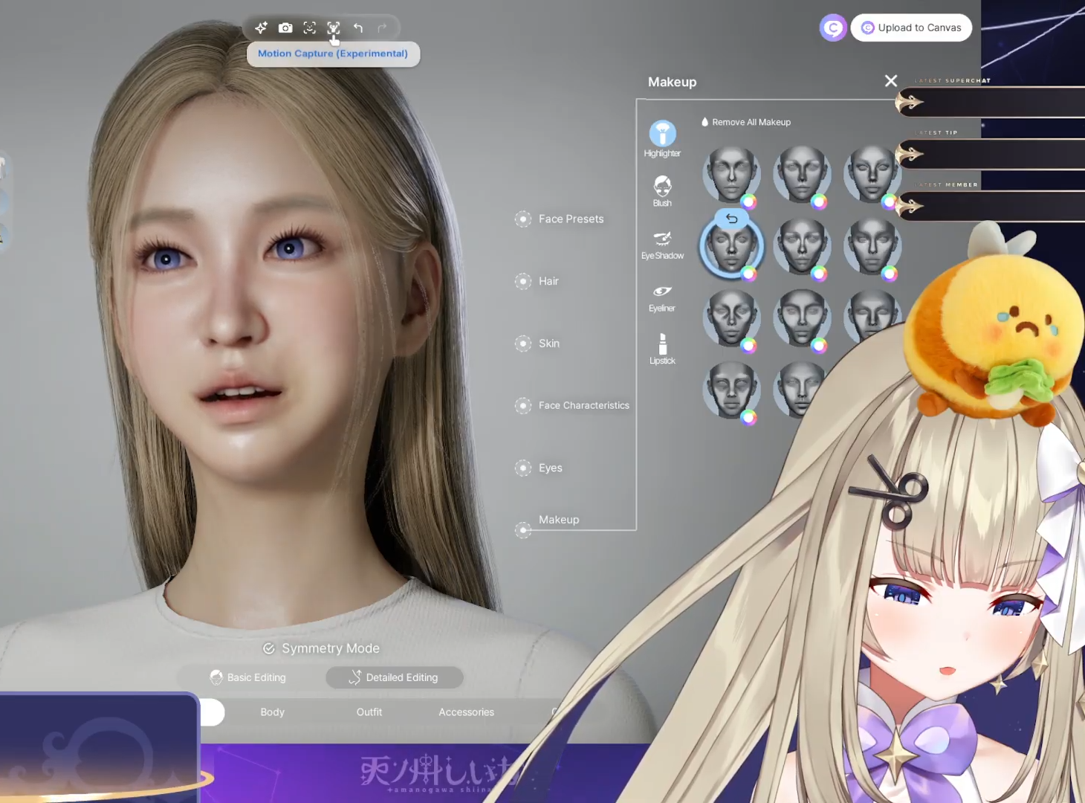The image size is (1085, 803).
Task: Open the camera photo mode icon
Action: pyautogui.click(x=285, y=28)
